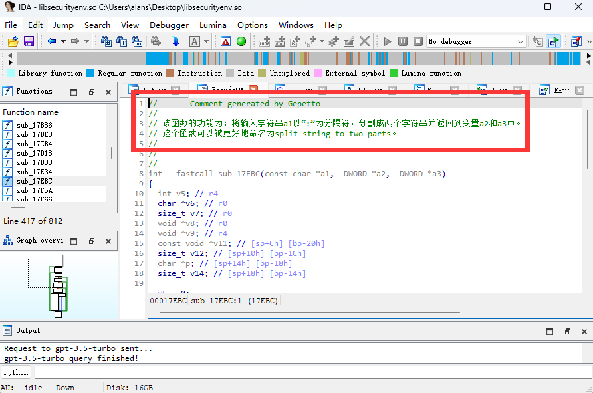593x393 pixels.
Task: Close the Functions panel
Action: [108, 92]
